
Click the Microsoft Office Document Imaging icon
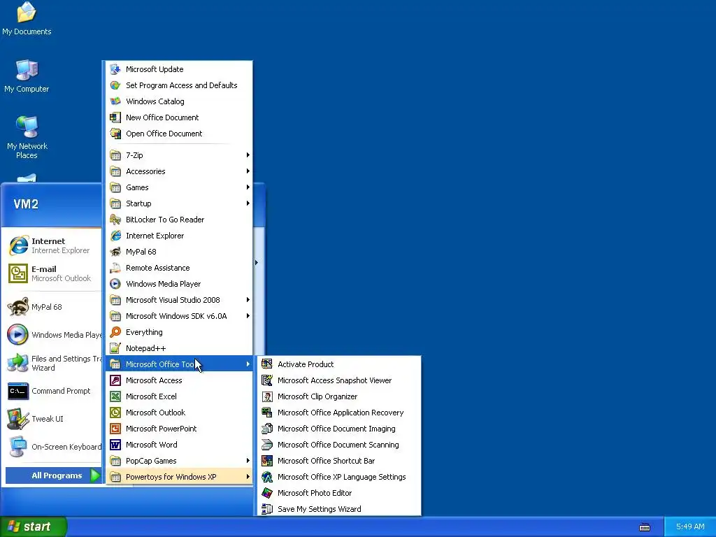267,429
